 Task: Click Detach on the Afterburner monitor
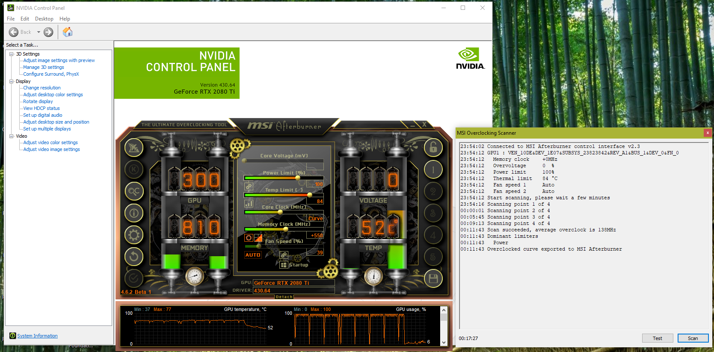(284, 297)
